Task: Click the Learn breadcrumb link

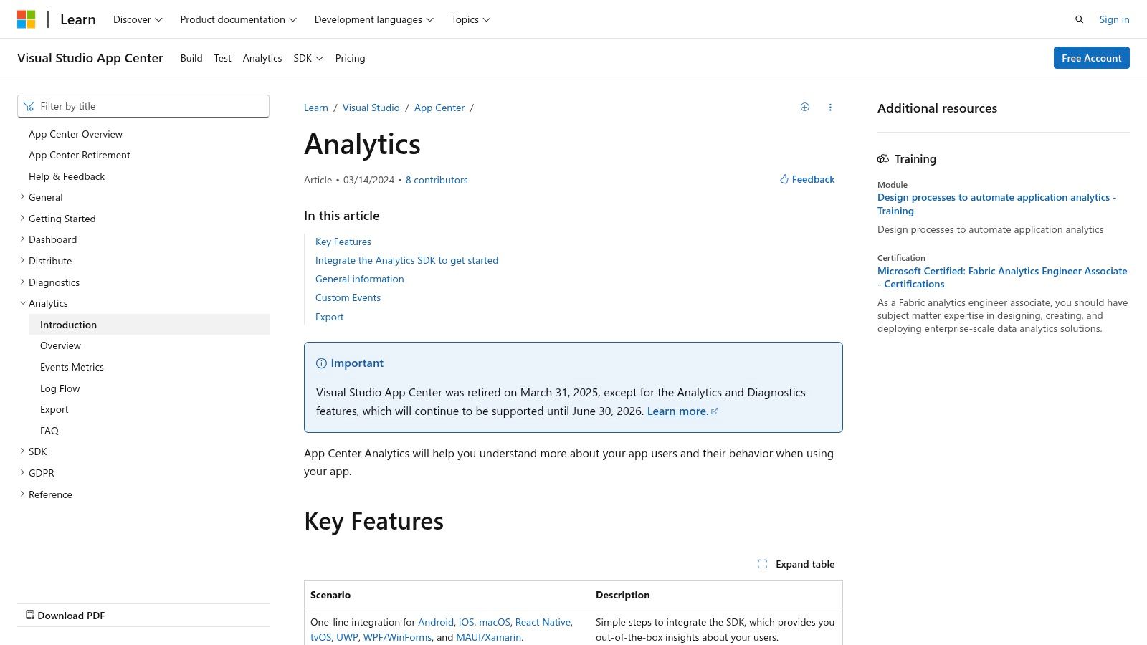Action: point(316,107)
